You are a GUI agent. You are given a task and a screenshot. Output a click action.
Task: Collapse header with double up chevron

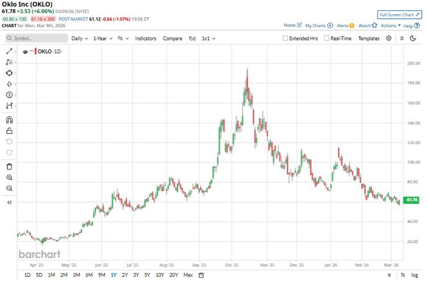(402, 39)
